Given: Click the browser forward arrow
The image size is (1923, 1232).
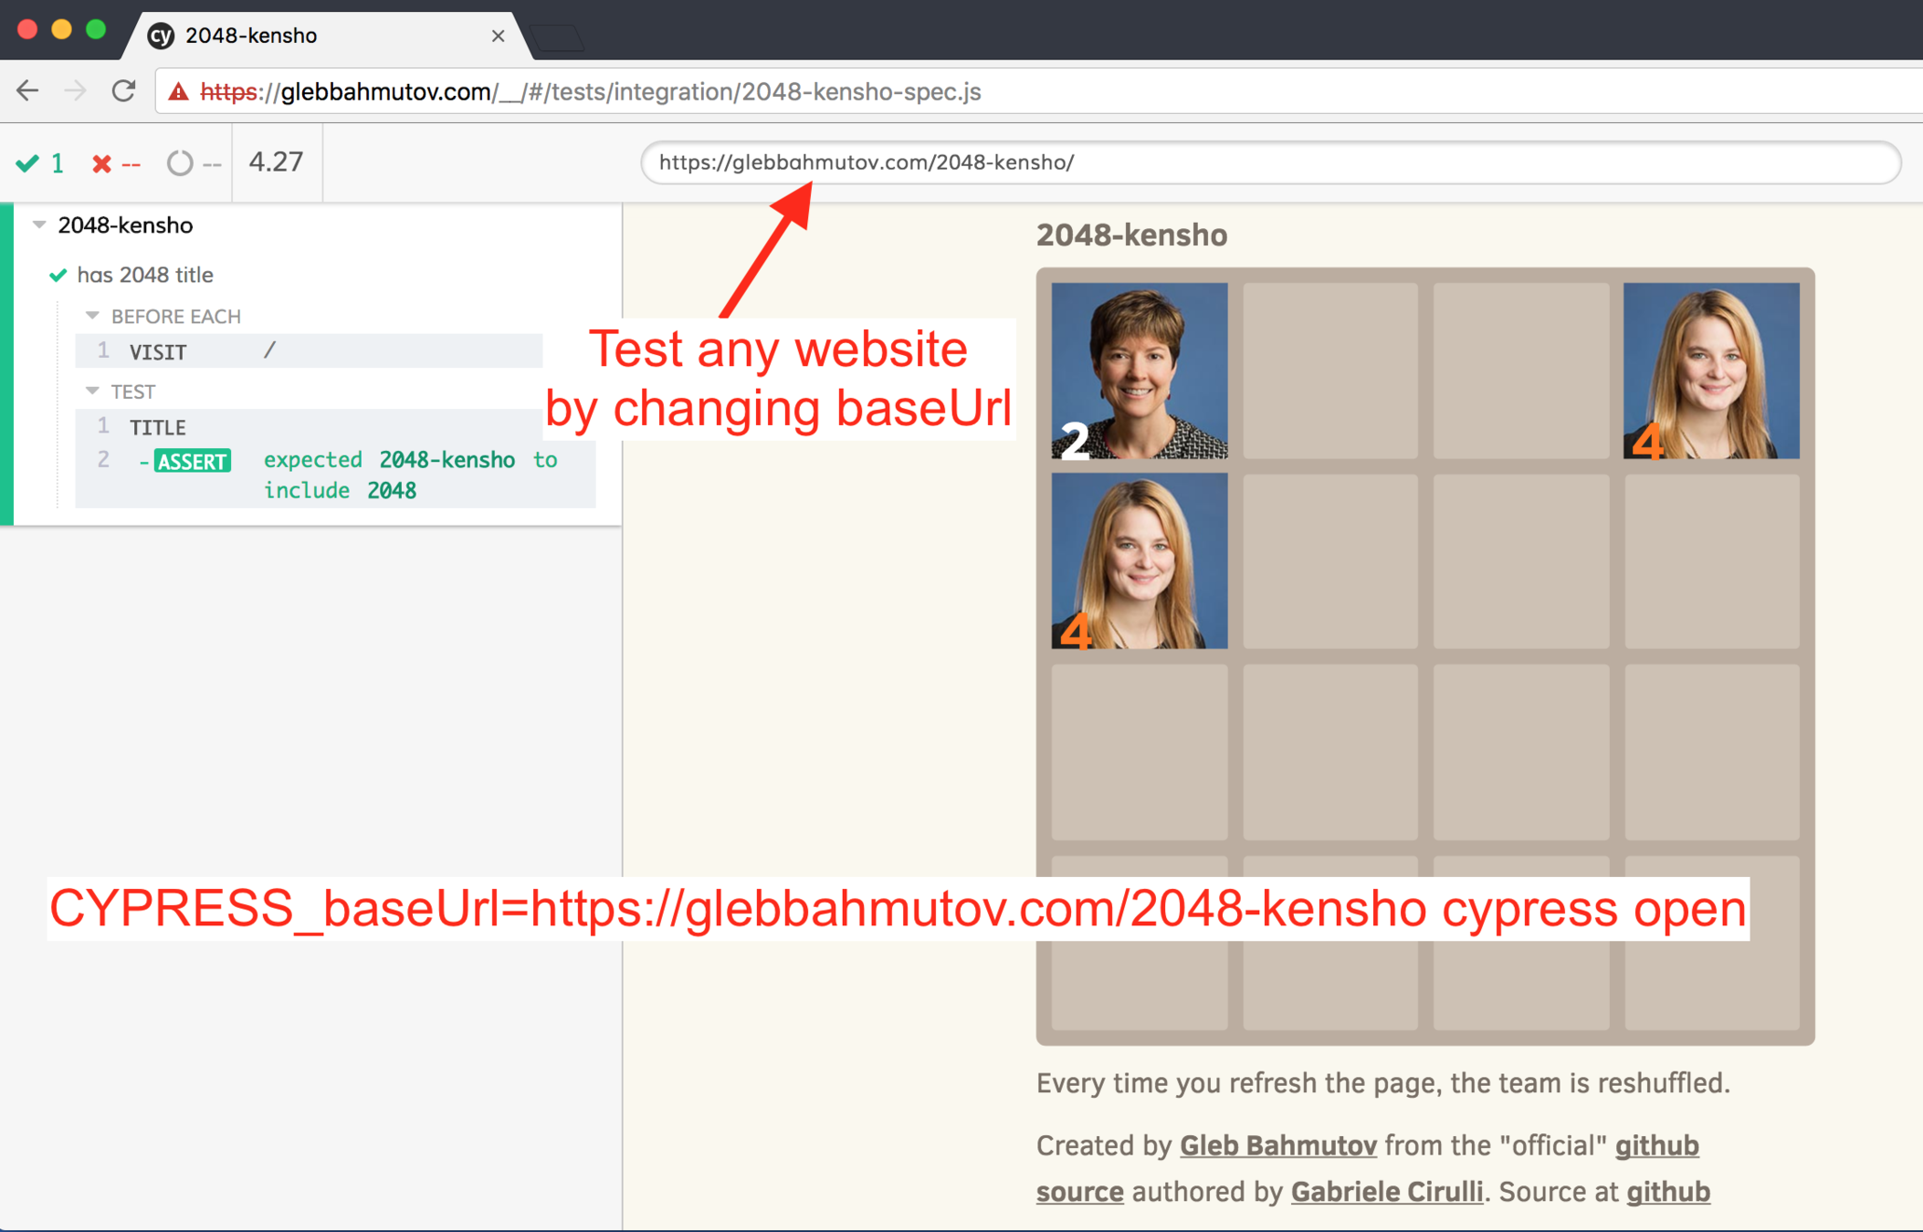Looking at the screenshot, I should pyautogui.click(x=76, y=91).
